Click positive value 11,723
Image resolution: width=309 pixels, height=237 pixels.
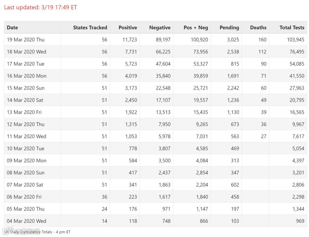click(130, 40)
